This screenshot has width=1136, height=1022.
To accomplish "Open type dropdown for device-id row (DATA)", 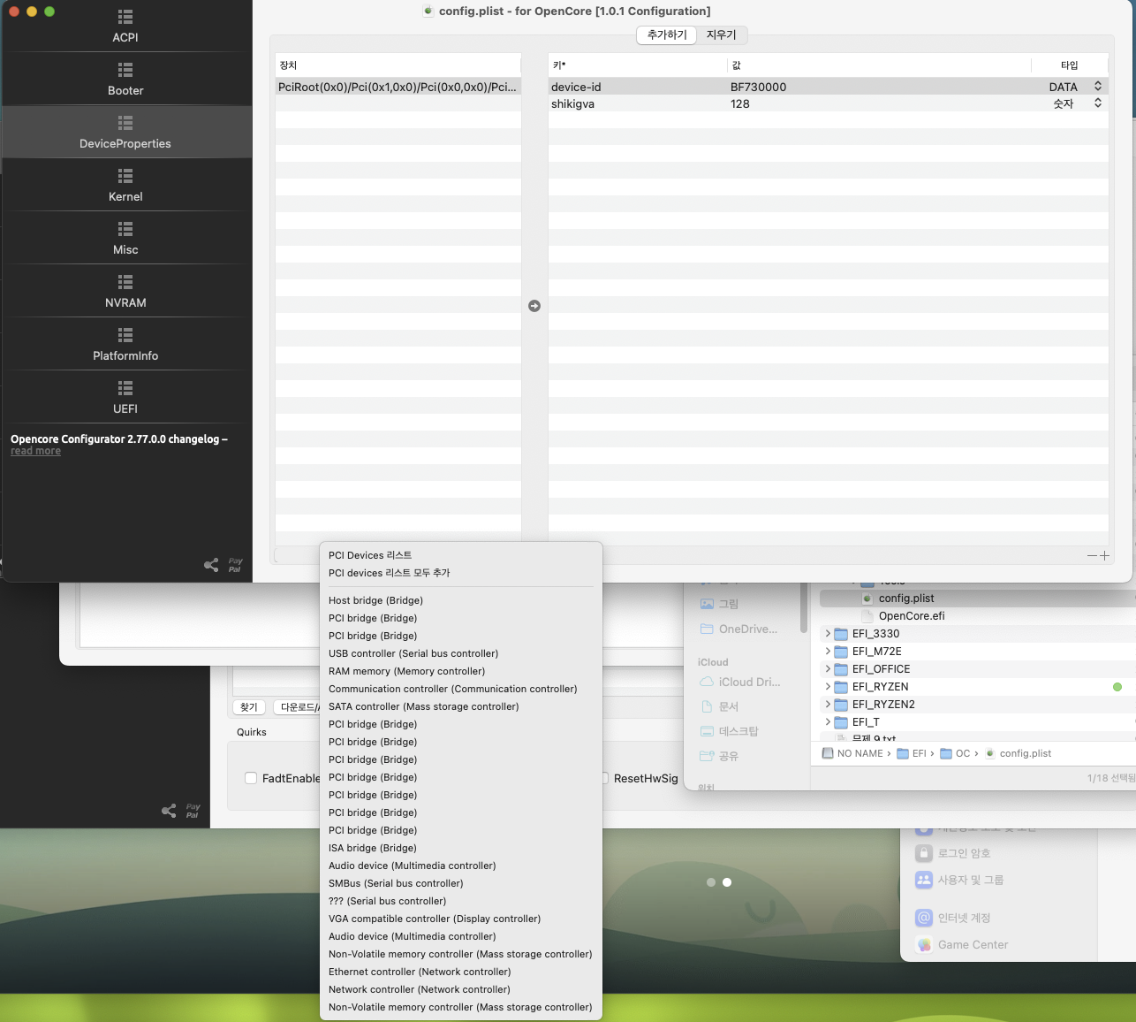I will 1098,87.
